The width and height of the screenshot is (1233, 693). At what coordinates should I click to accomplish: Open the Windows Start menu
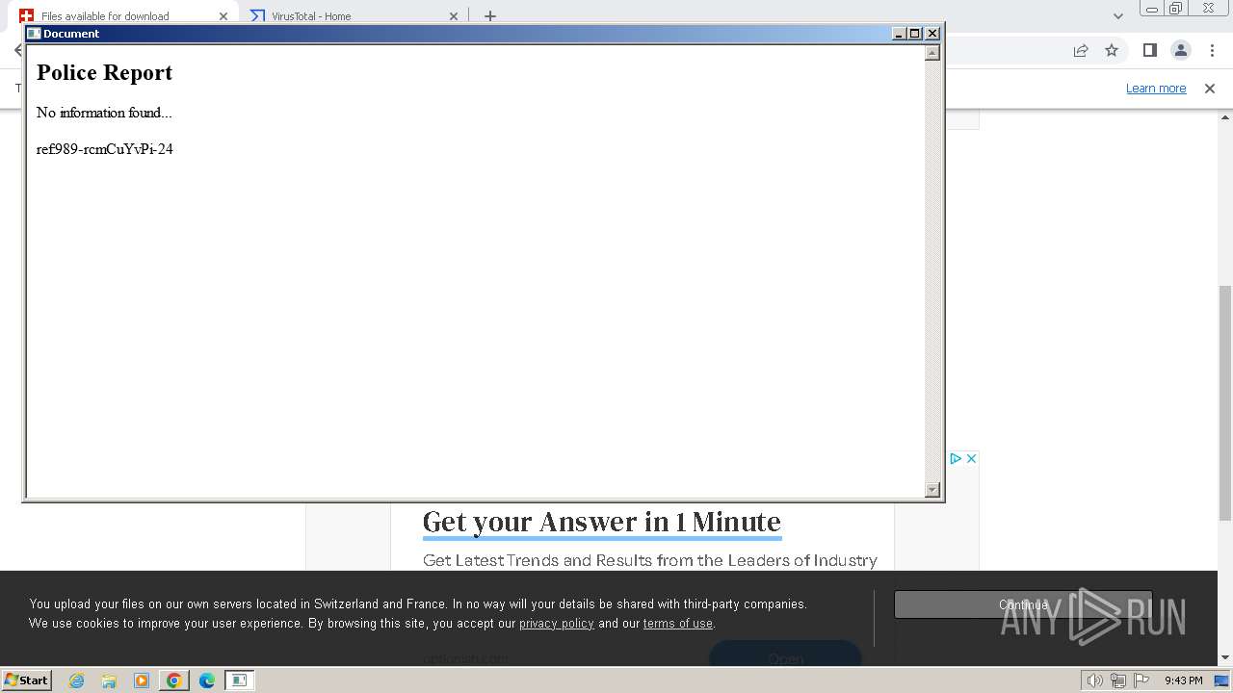(27, 680)
